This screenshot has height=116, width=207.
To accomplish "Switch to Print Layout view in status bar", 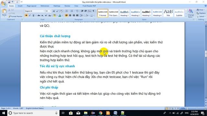I will point(167,108).
